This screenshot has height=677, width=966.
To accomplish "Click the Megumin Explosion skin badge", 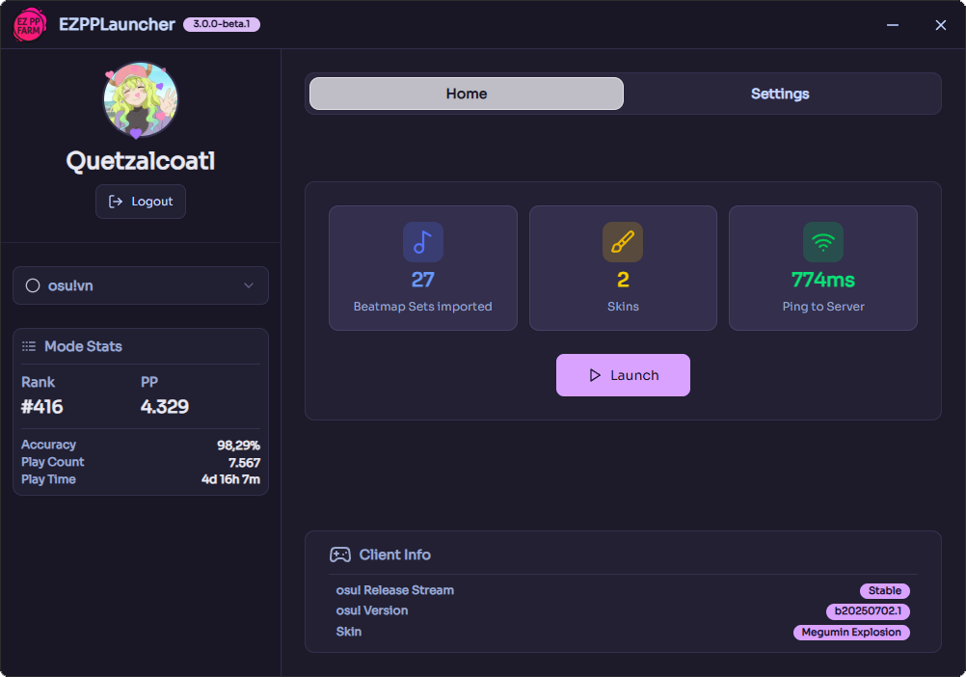I will pyautogui.click(x=851, y=632).
